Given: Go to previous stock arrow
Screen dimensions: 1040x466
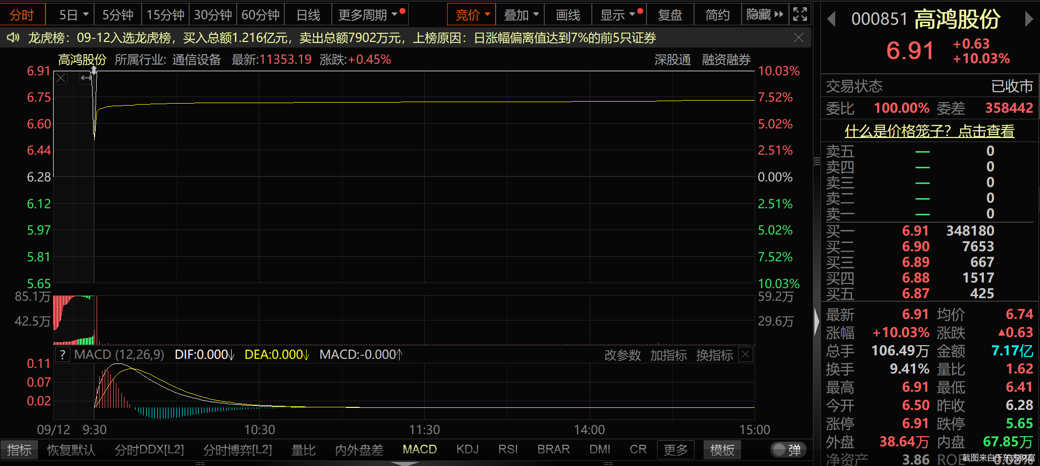Looking at the screenshot, I should pos(831,20).
